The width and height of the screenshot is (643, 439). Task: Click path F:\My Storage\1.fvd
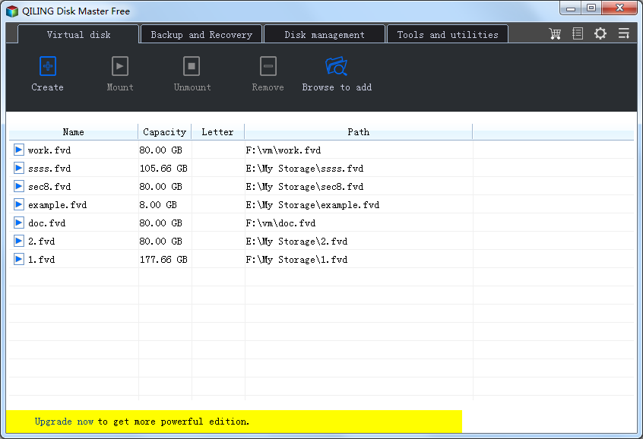[296, 260]
